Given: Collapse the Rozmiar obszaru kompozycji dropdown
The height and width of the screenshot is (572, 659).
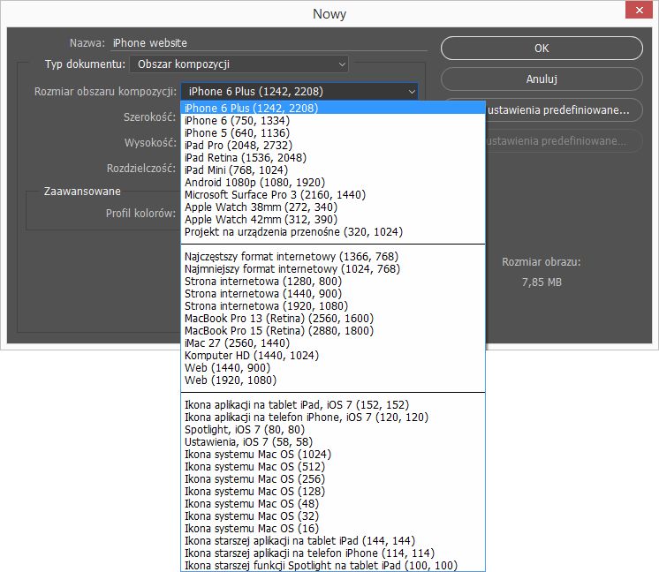Looking at the screenshot, I should [299, 91].
